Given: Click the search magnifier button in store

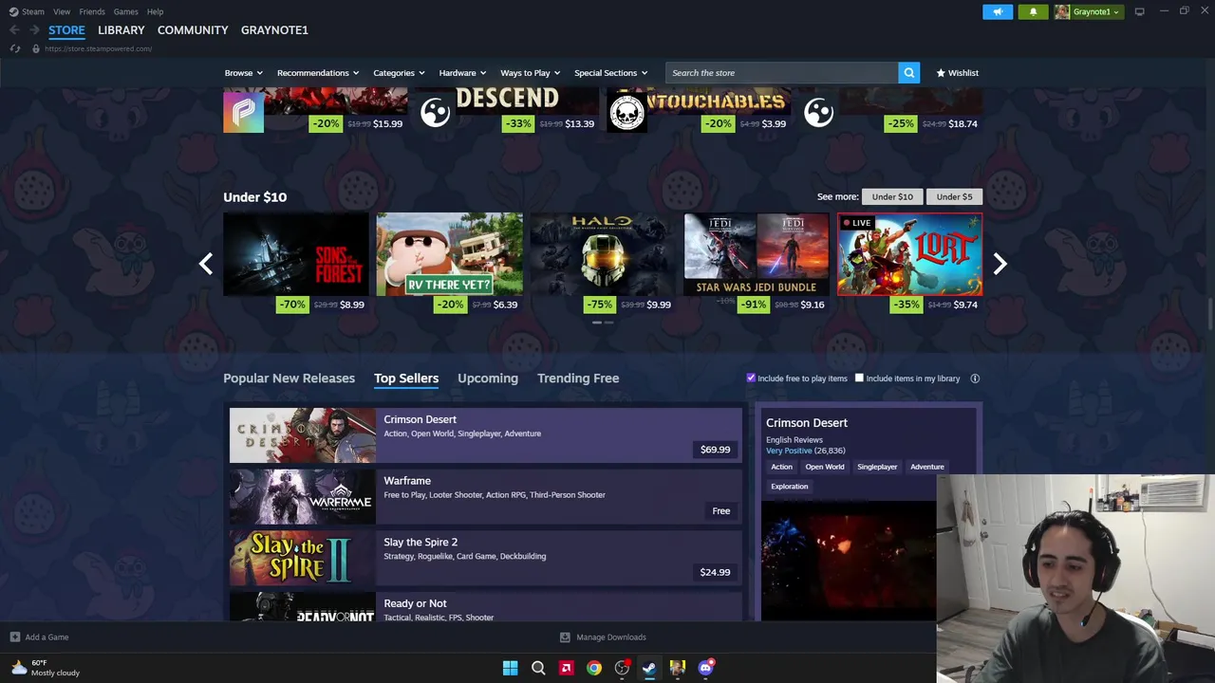Looking at the screenshot, I should click(908, 73).
